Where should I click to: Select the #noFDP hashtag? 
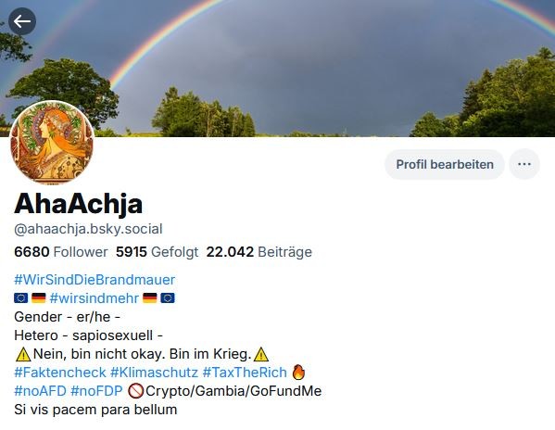pyautogui.click(x=96, y=391)
